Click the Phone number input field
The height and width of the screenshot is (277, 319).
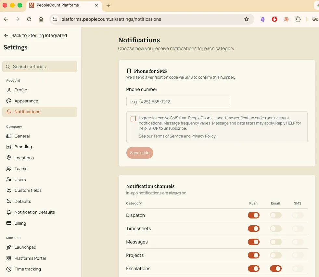coord(178,101)
